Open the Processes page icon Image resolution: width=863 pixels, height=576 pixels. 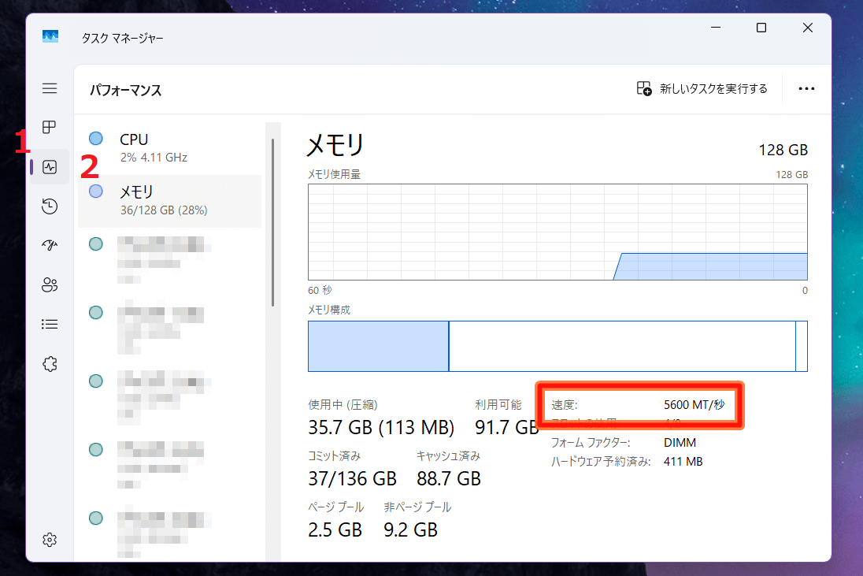pos(50,127)
